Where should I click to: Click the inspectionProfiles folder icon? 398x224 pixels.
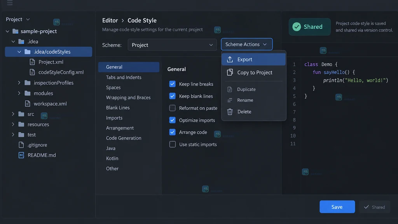(x=28, y=83)
